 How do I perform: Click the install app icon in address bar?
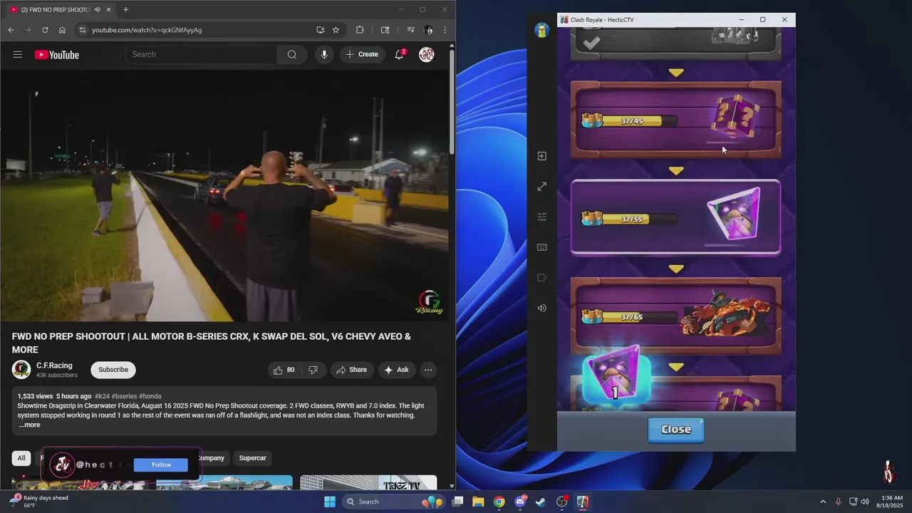coord(320,30)
